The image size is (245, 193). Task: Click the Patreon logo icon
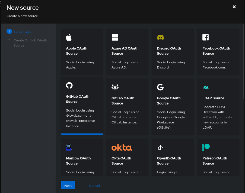206,147
